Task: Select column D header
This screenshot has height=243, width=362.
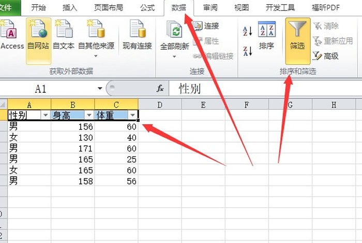Action: tap(160, 105)
